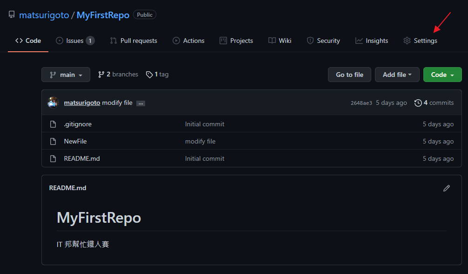This screenshot has height=274, width=468.
Task: Open the .gitignore file
Action: coord(78,124)
